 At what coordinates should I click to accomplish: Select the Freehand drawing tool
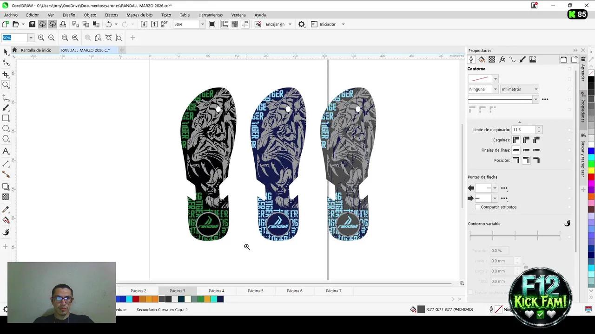click(x=6, y=97)
